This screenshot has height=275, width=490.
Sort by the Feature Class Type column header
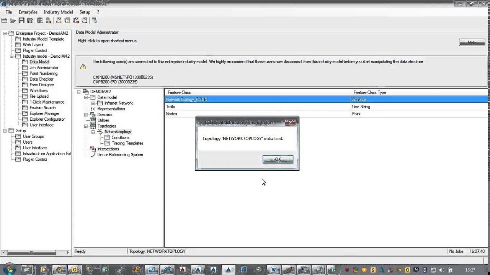420,92
